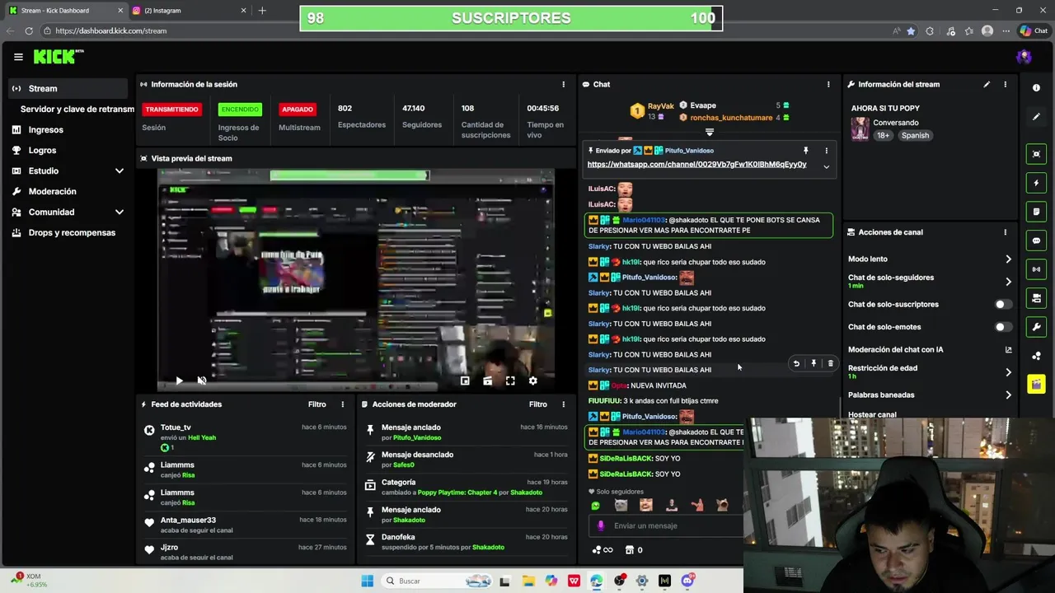Click the browser address bar
Image resolution: width=1055 pixels, height=593 pixels.
tap(462, 30)
